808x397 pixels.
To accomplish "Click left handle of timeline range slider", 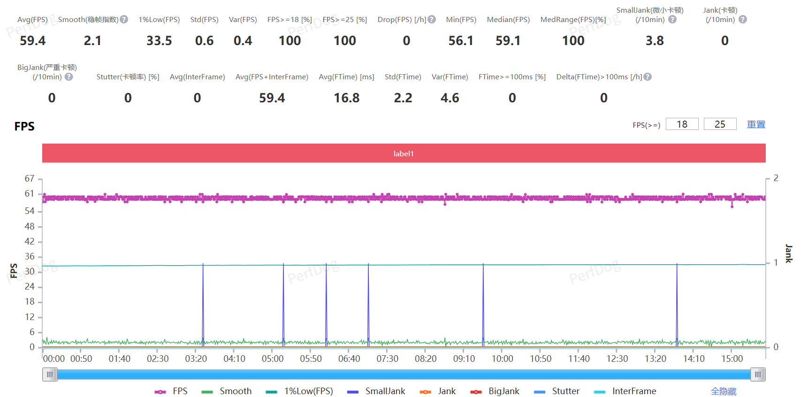I will tap(50, 374).
